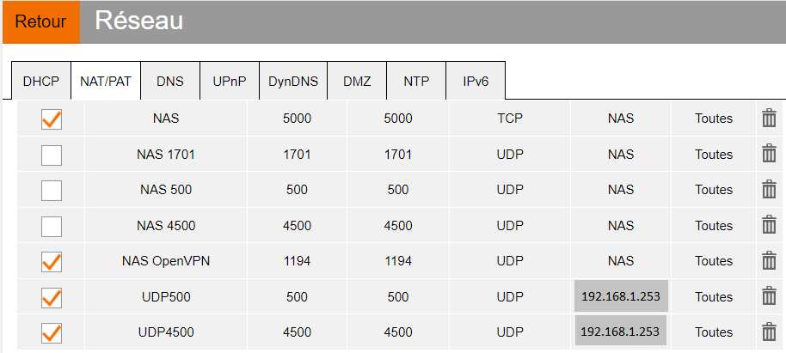Select the UPnP tab
The height and width of the screenshot is (353, 786).
pos(230,81)
